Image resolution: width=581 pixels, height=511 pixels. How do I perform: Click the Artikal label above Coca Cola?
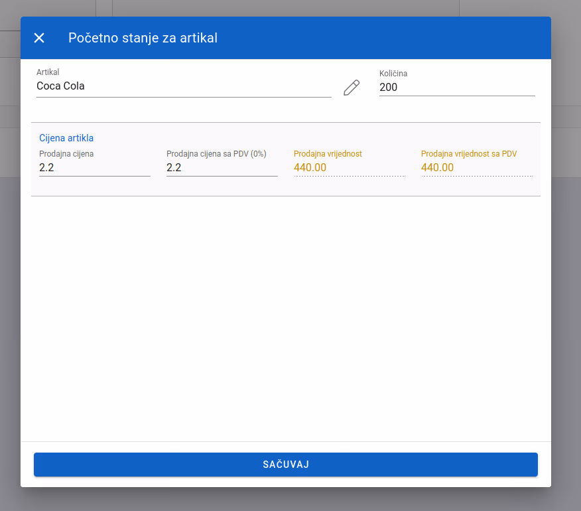point(48,72)
